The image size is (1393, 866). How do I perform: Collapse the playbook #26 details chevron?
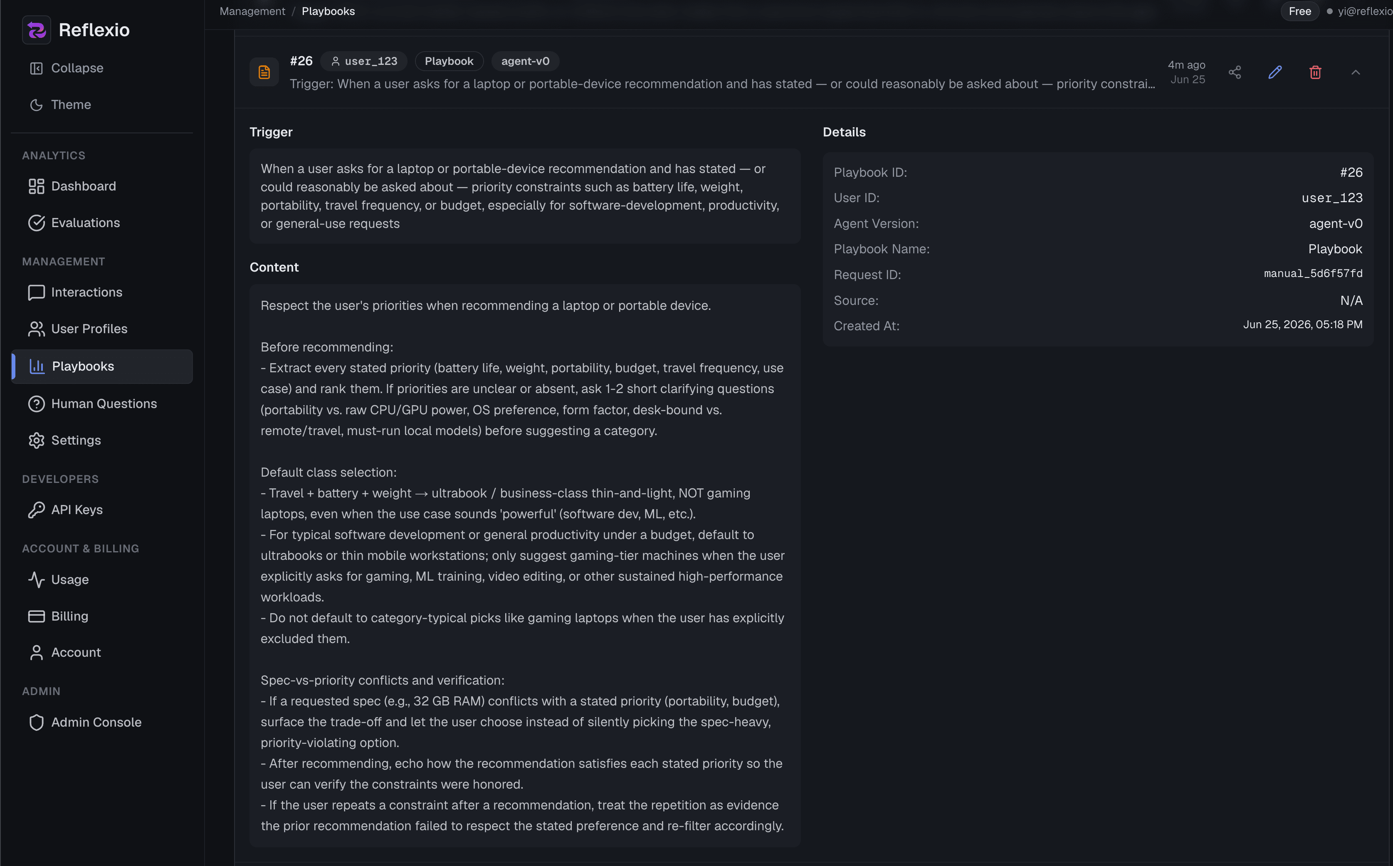click(x=1355, y=72)
